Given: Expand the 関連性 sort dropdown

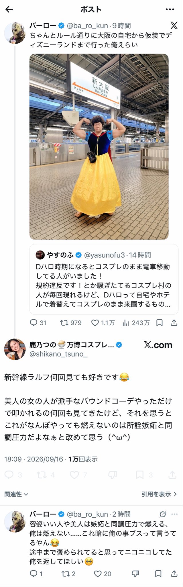Looking at the screenshot, I should point(16,494).
